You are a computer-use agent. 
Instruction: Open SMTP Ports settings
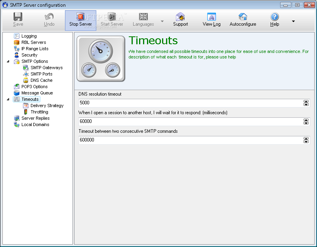click(42, 74)
